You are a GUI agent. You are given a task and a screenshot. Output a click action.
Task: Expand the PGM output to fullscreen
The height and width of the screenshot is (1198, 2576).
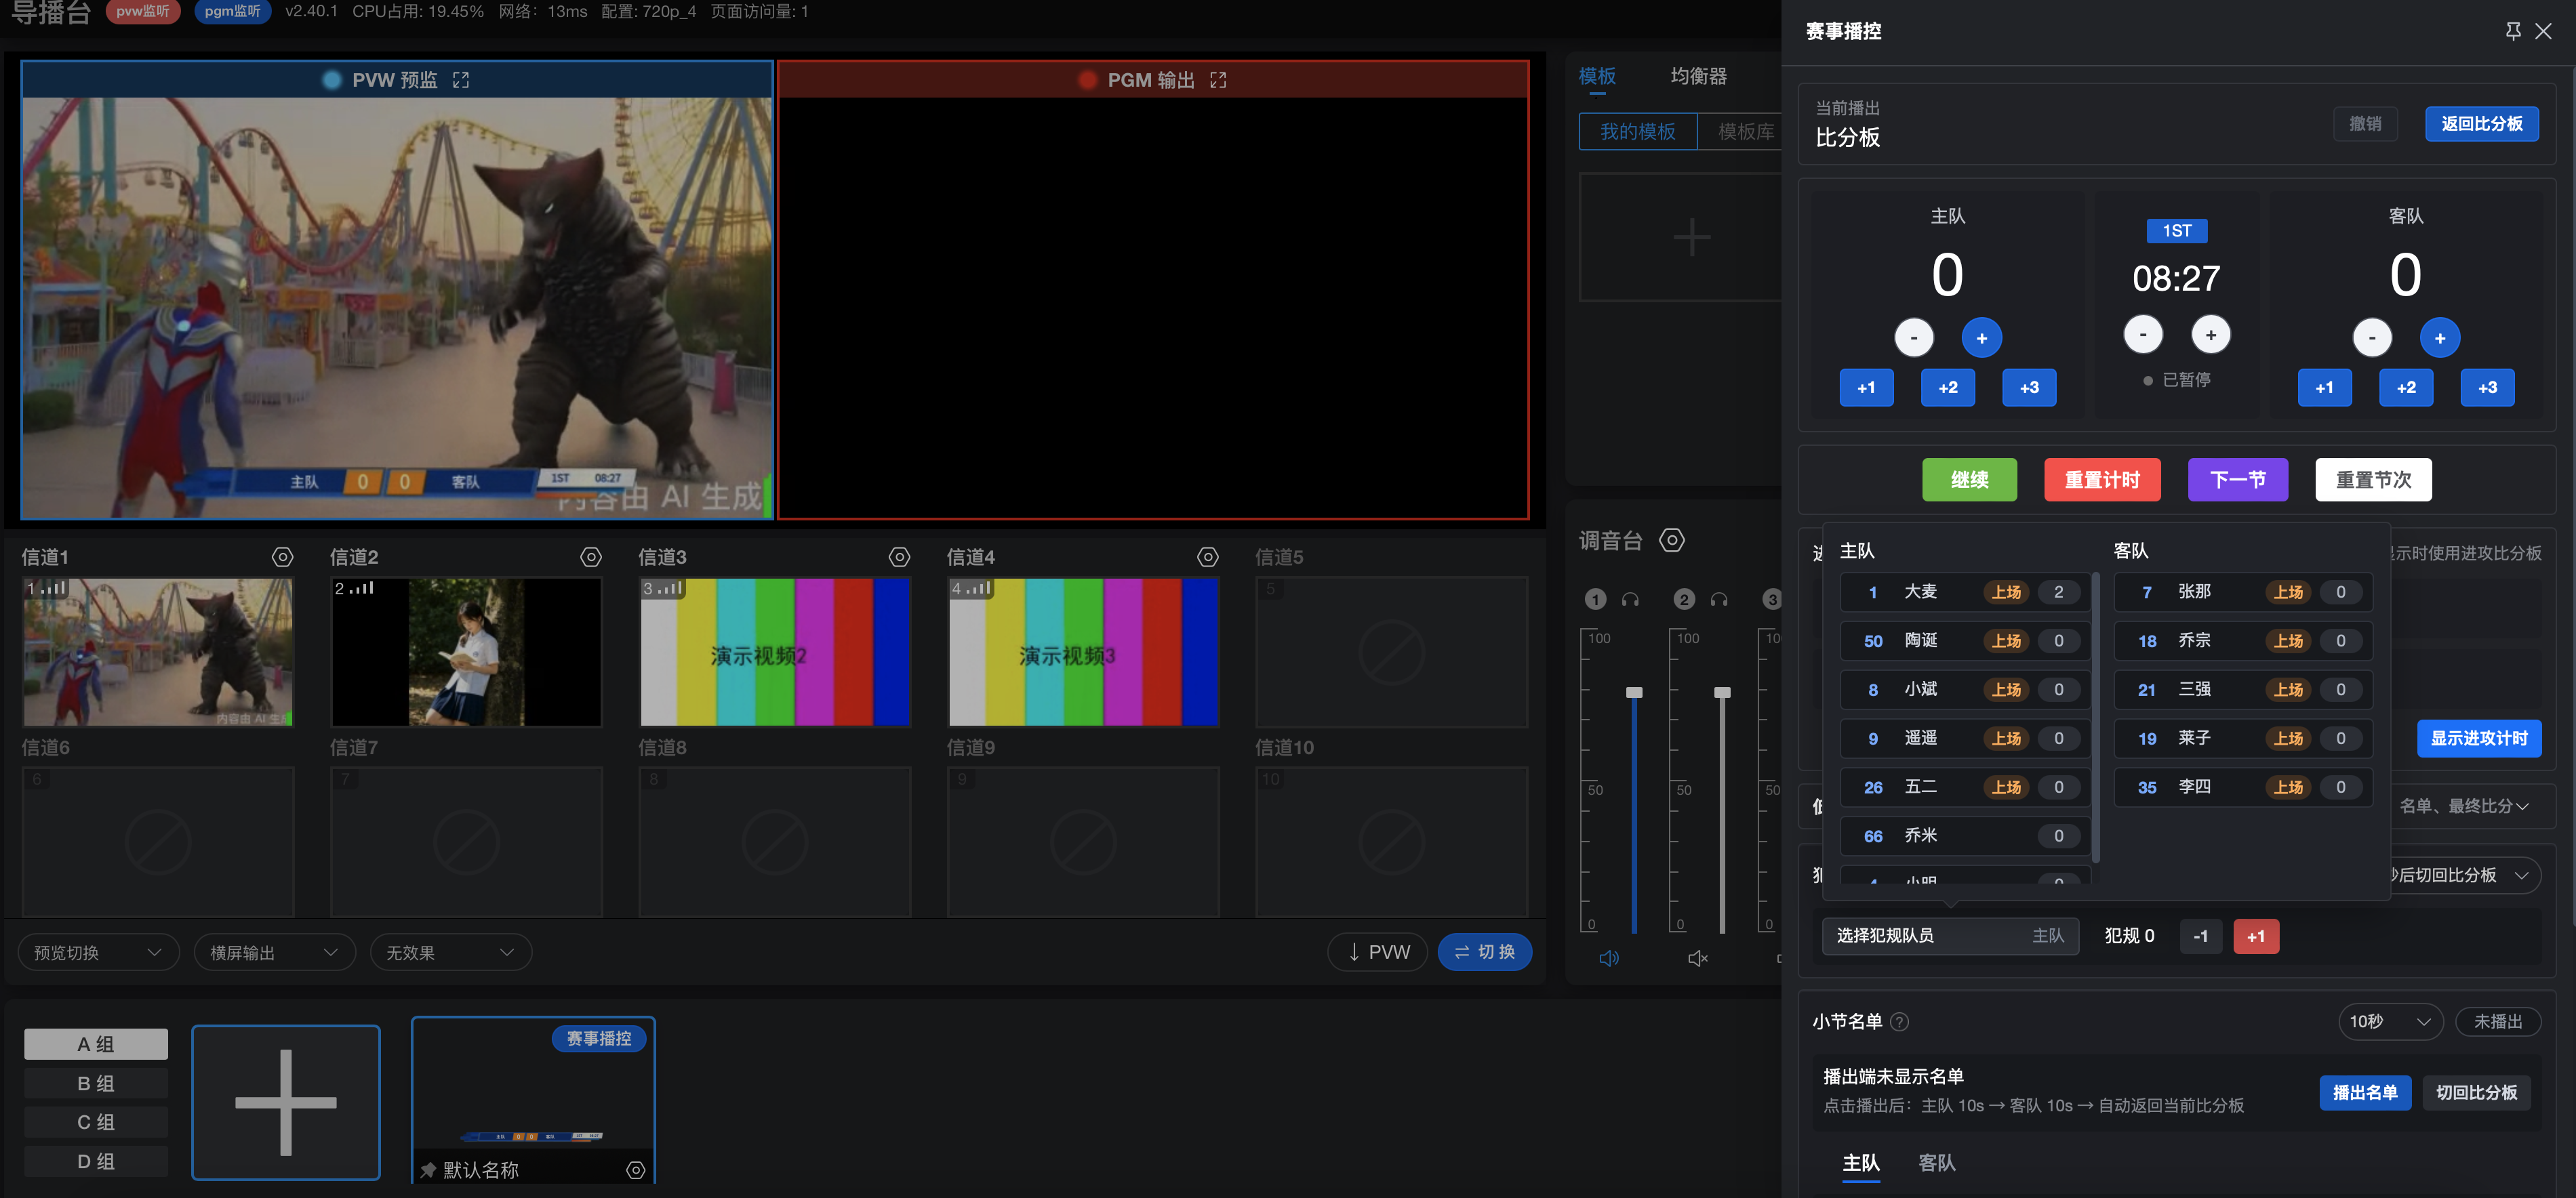click(1217, 80)
